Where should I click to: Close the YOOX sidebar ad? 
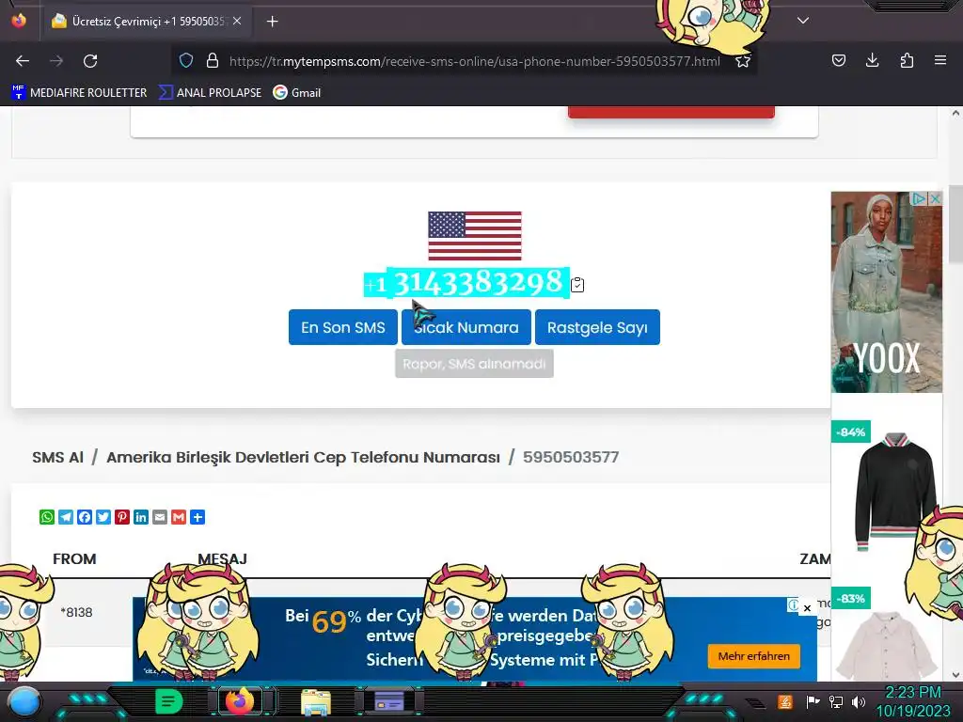[x=935, y=198]
